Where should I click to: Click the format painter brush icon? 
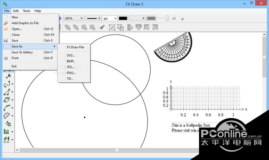click(x=102, y=27)
